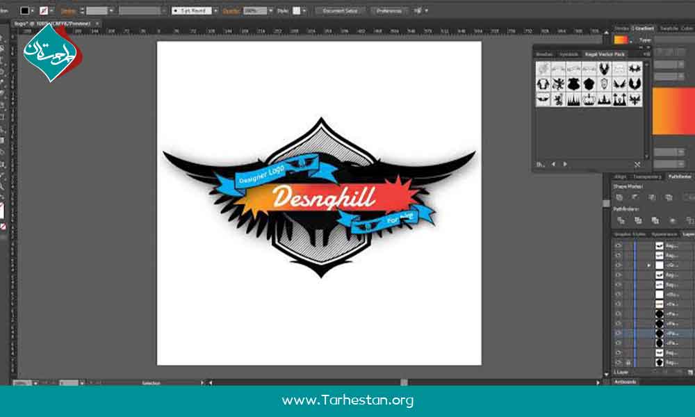Click the Preferences button
The image size is (695, 417).
coord(389,11)
